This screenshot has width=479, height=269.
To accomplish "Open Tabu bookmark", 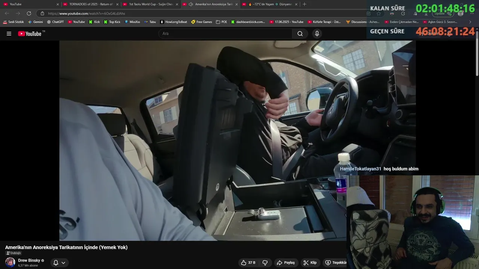I will click(150, 22).
